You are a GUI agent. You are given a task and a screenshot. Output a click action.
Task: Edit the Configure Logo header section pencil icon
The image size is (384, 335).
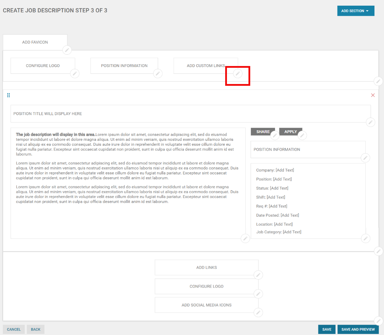pos(74,73)
